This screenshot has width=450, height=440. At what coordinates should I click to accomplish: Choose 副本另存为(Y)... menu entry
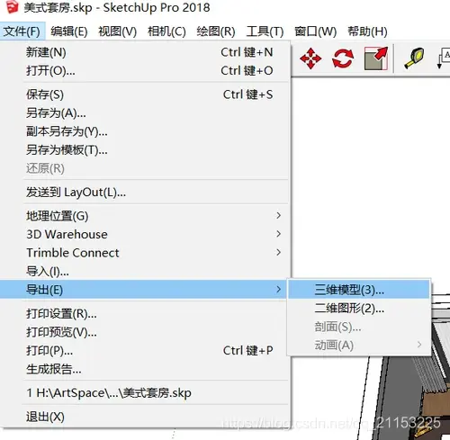point(145,131)
